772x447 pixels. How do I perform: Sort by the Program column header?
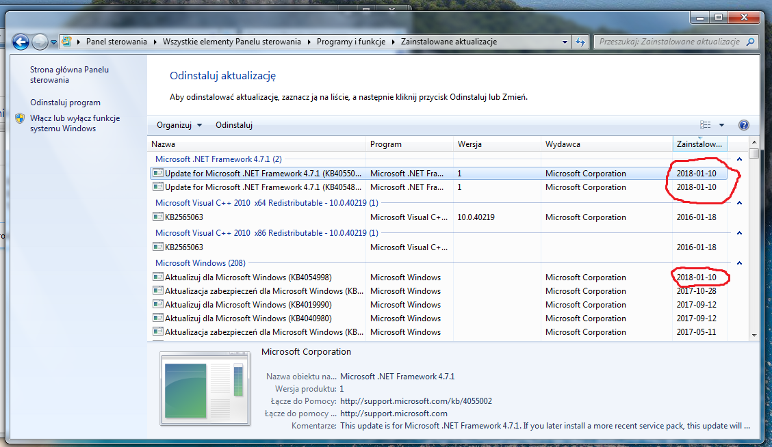(x=410, y=144)
